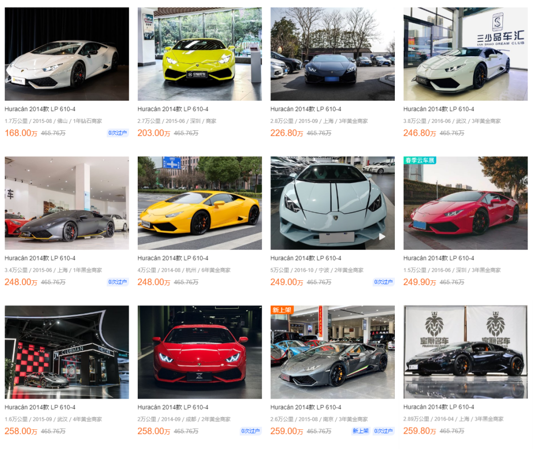Screen dimensions: 533x449
Task: Open the white Huracán listing priced 168.00万
Action: point(67,54)
